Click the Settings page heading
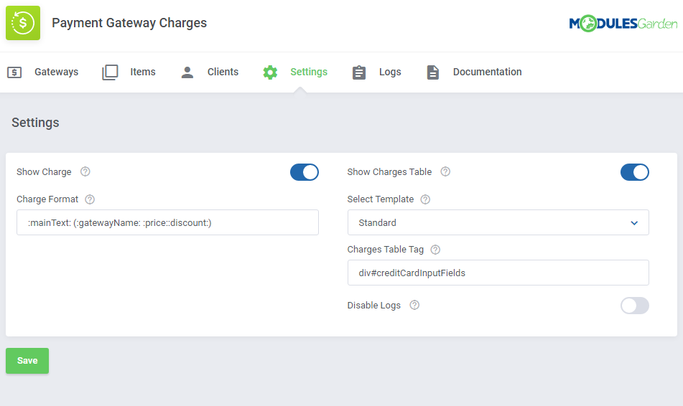 [35, 123]
